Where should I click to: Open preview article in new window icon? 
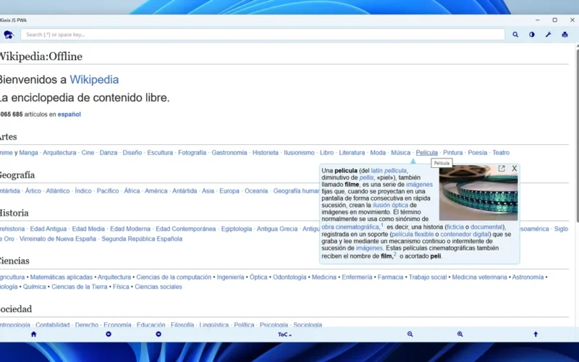click(502, 169)
